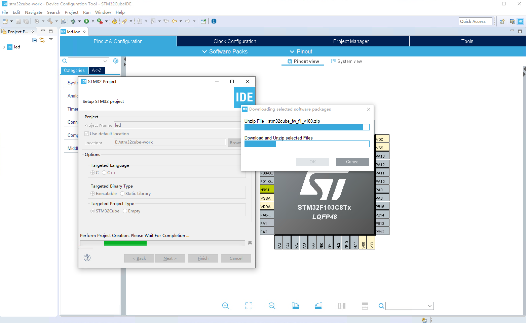Viewport: 526px width, 323px height.
Task: Click the Unzip File progress bar
Action: (x=307, y=127)
